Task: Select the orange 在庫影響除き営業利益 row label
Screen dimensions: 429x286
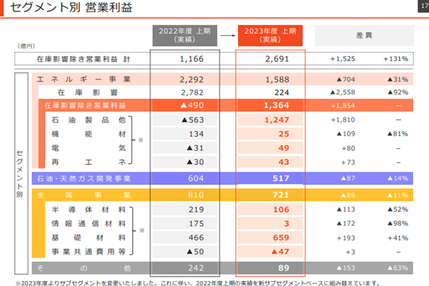Action: [x=85, y=106]
